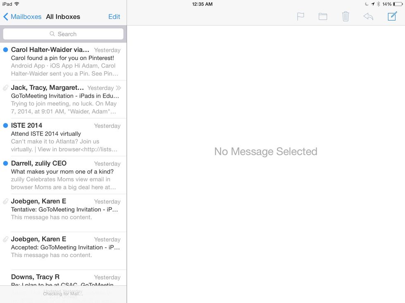The image size is (405, 303).
Task: Open the Accepted: GoToMeeting Invitation email
Action: (x=65, y=247)
